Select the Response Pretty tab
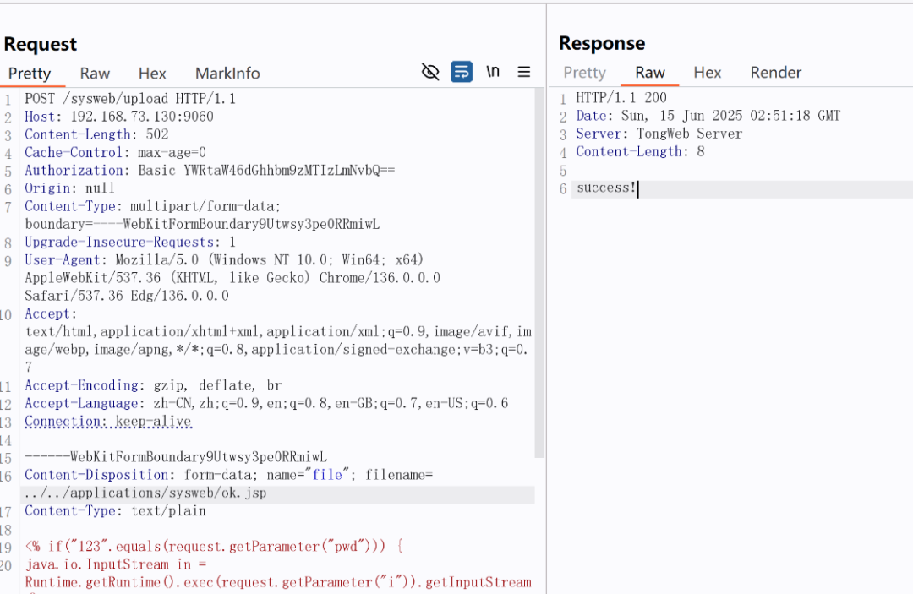Image resolution: width=913 pixels, height=594 pixels. pos(585,72)
